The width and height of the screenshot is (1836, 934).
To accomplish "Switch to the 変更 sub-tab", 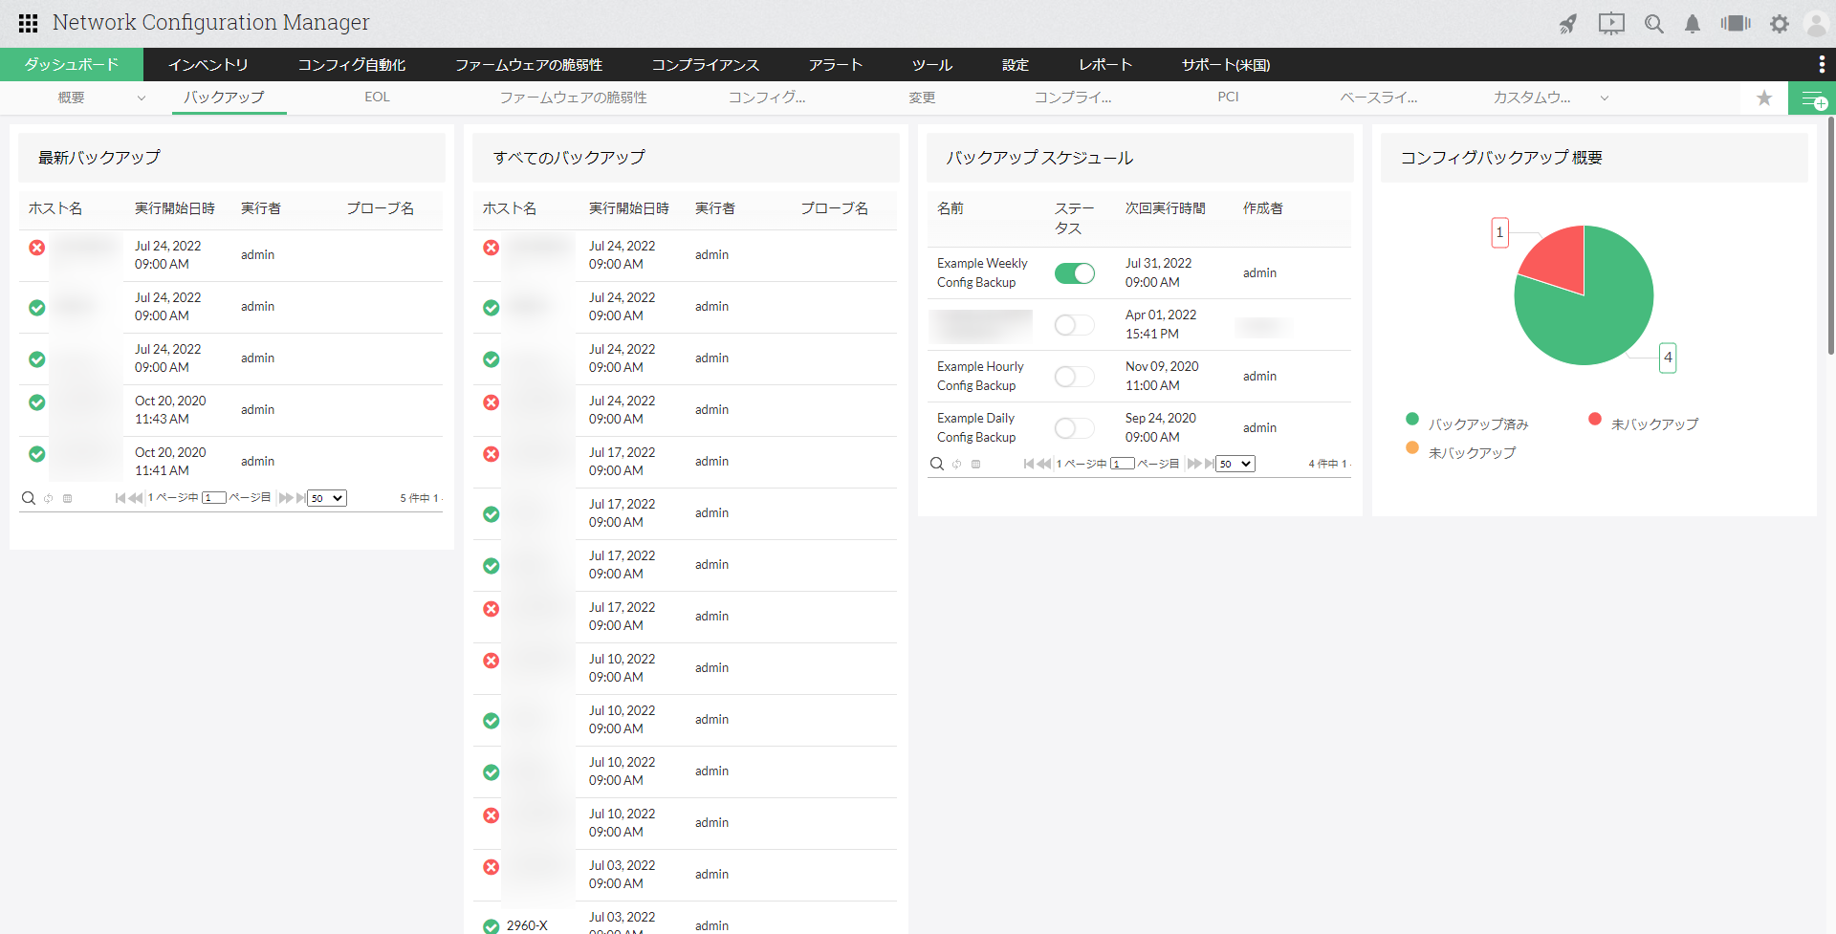I will (923, 98).
